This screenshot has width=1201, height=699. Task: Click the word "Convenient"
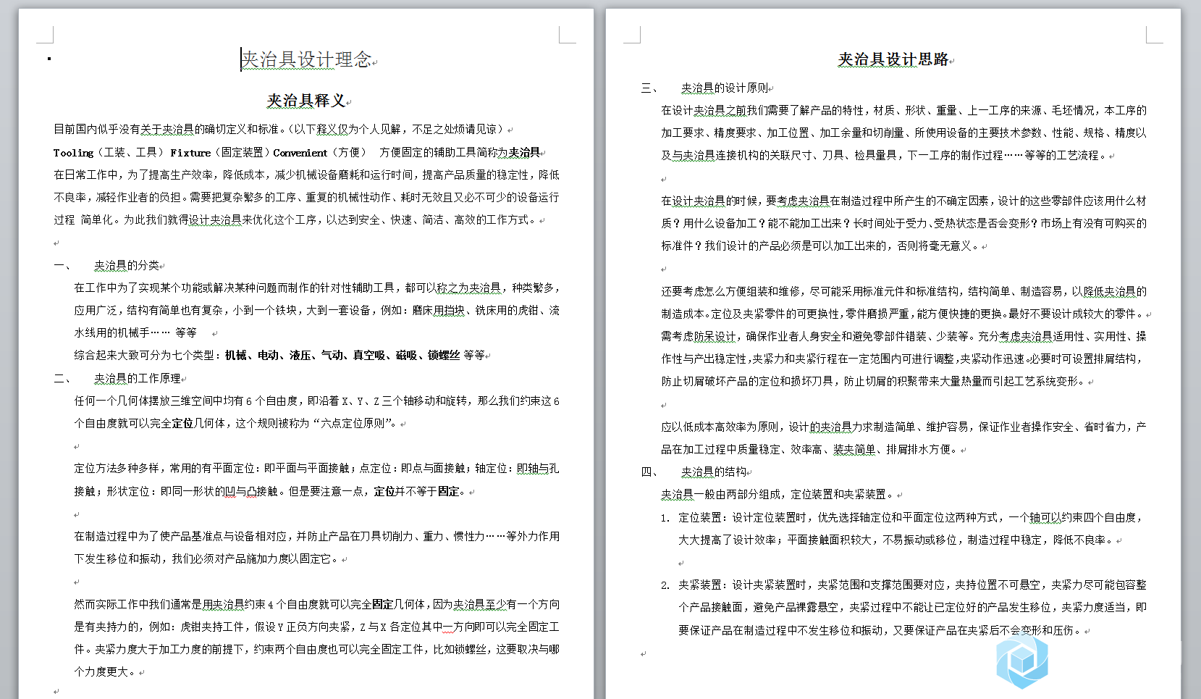pyautogui.click(x=300, y=152)
